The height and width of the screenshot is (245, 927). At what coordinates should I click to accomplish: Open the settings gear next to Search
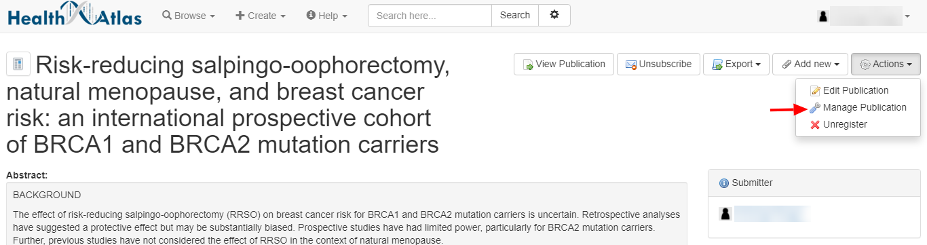554,15
